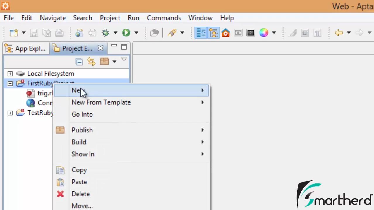Click the External Tools pencil icon
Viewport: 374px width, 210px height.
tap(172, 33)
